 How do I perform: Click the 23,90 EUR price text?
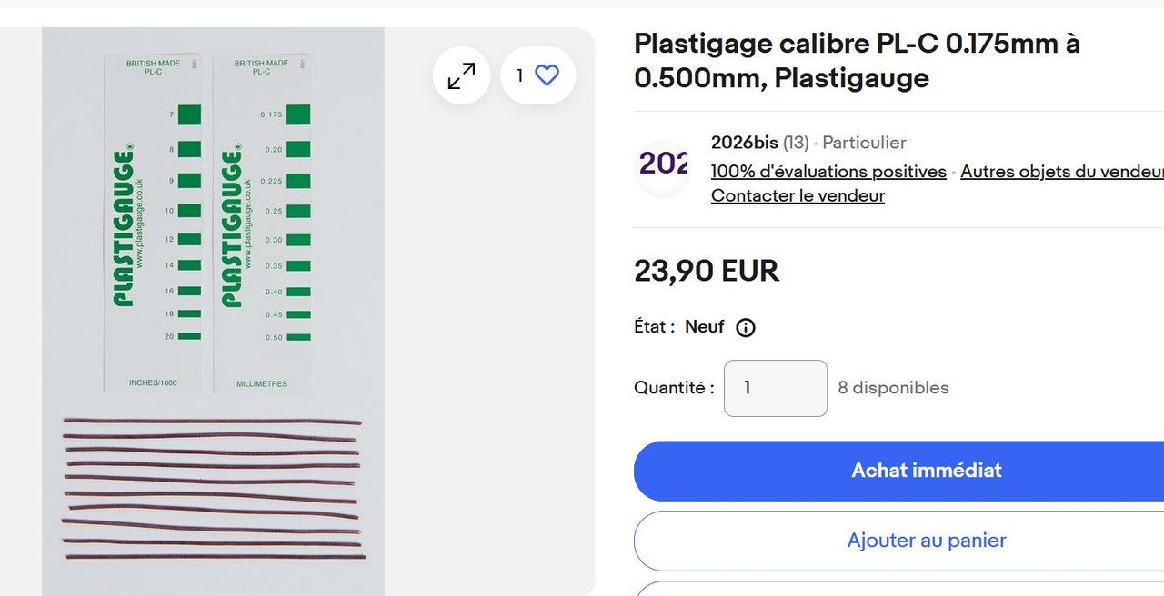click(707, 271)
